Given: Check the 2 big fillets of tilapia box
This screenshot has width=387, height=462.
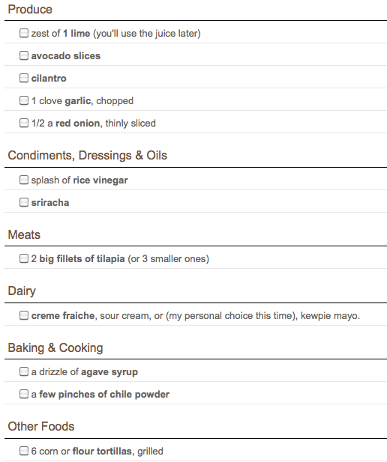Looking at the screenshot, I should (x=24, y=258).
